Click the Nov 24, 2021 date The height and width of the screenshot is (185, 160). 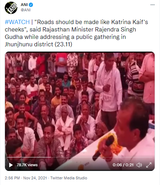[35, 178]
